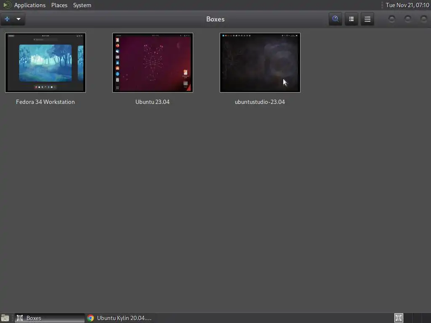
Task: Select the ubuntustudio-23.04 label
Action: coord(260,102)
